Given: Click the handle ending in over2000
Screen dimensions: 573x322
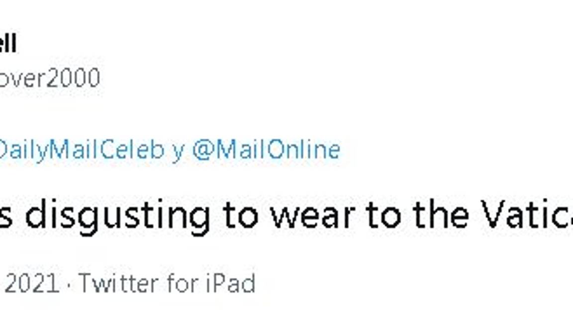Looking at the screenshot, I should (x=50, y=78).
